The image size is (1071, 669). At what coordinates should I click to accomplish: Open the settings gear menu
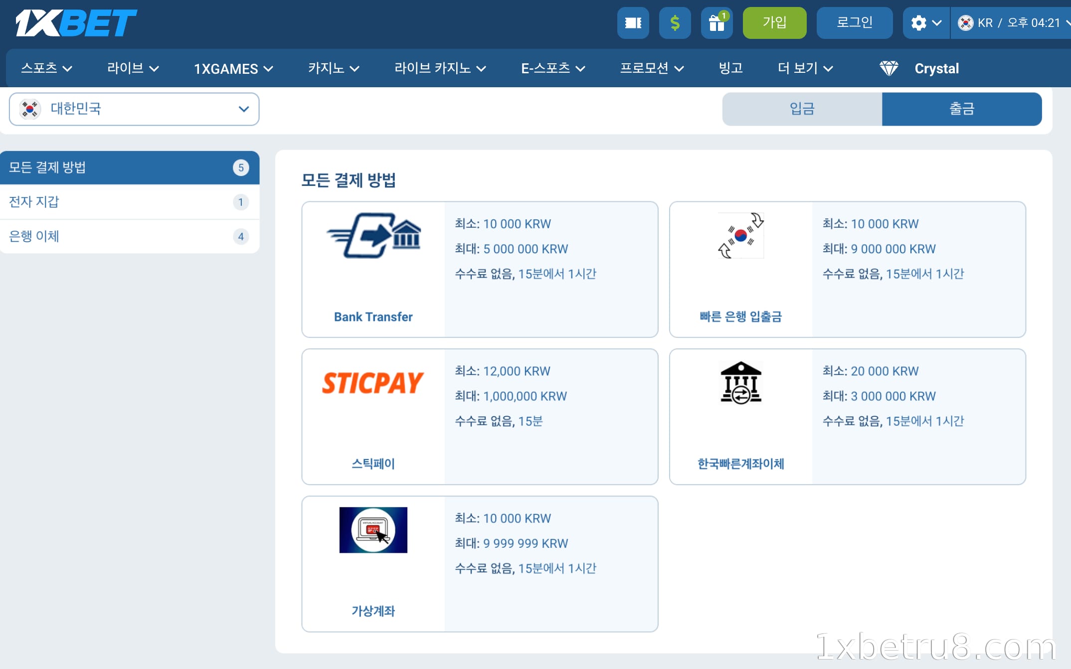coord(926,23)
